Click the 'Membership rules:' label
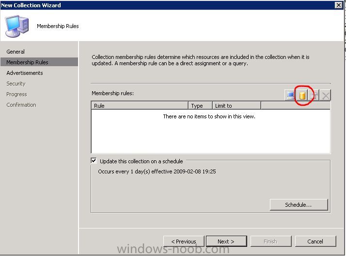This screenshot has height=256, width=346. 112,93
